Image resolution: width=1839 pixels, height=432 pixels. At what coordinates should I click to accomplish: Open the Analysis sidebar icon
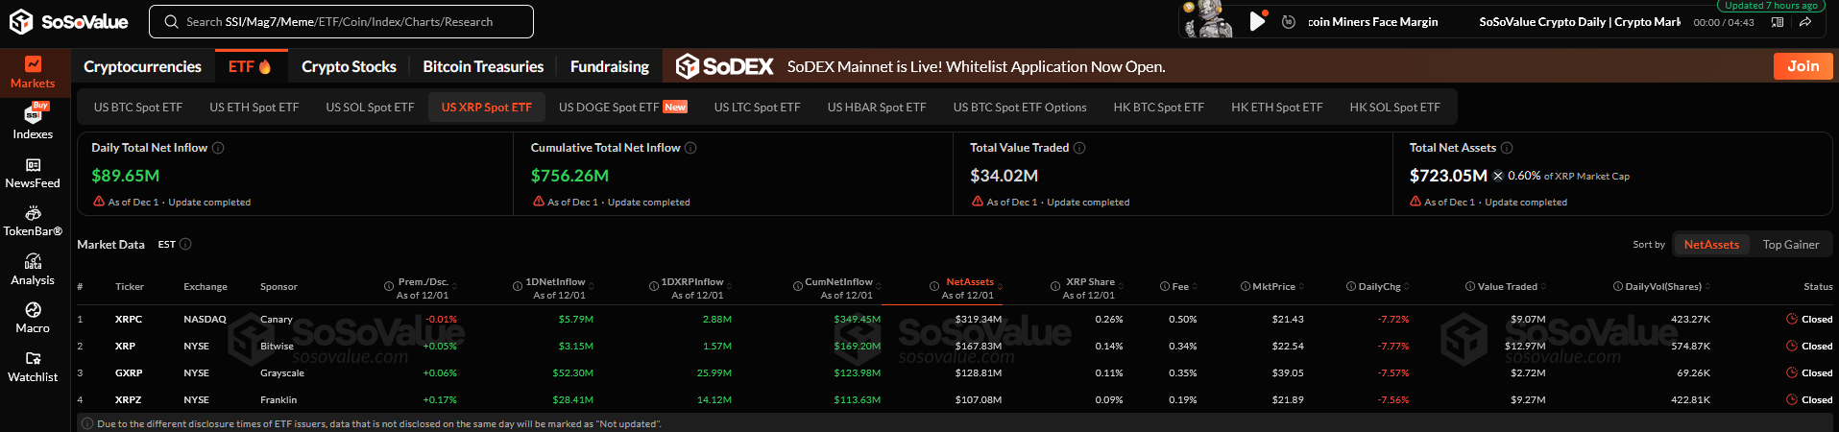point(33,261)
